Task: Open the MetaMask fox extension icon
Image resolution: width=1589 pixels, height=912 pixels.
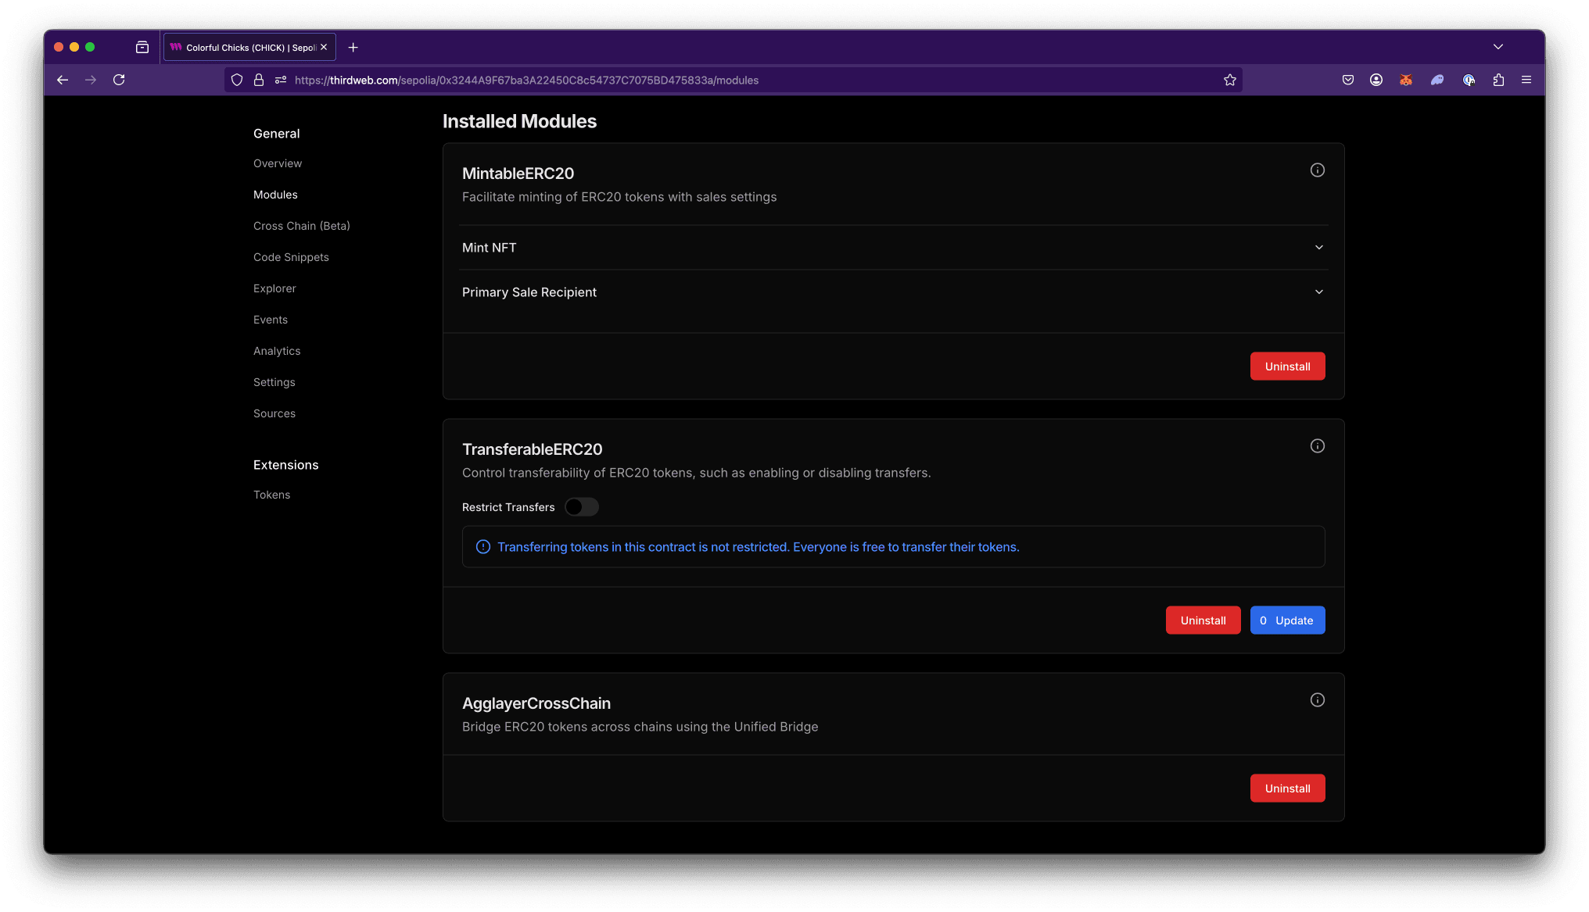Action: tap(1405, 80)
